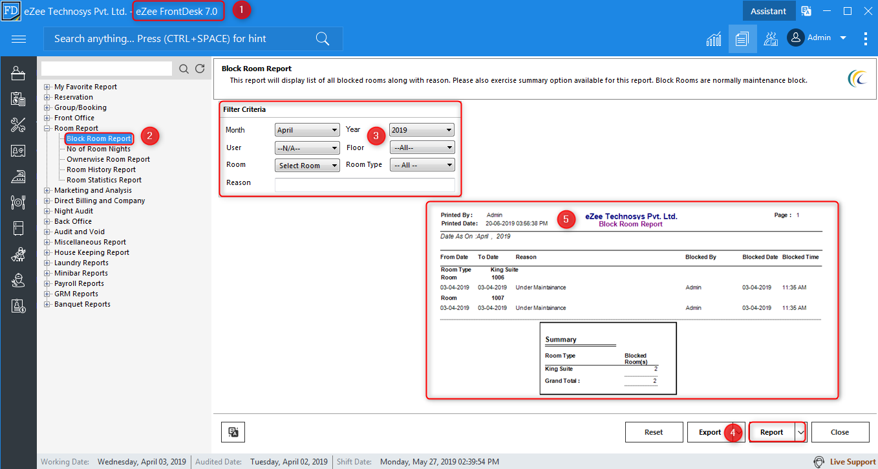Open the clipboard calculator sidebar icon

point(18,99)
